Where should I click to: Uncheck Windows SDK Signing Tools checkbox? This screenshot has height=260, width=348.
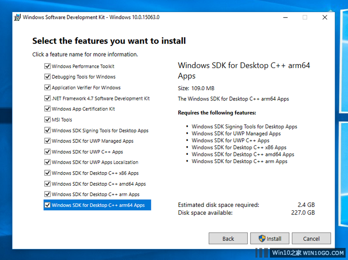(47, 130)
